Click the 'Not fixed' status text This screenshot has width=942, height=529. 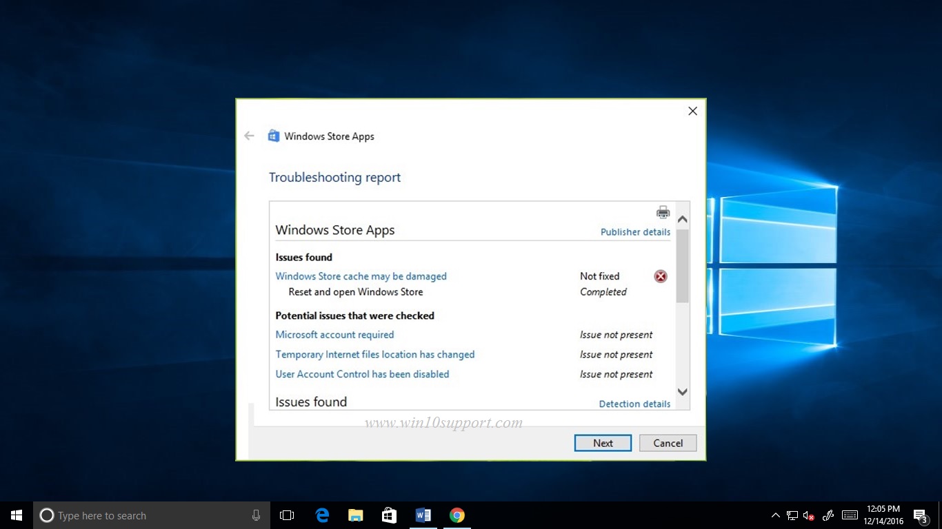pos(600,276)
